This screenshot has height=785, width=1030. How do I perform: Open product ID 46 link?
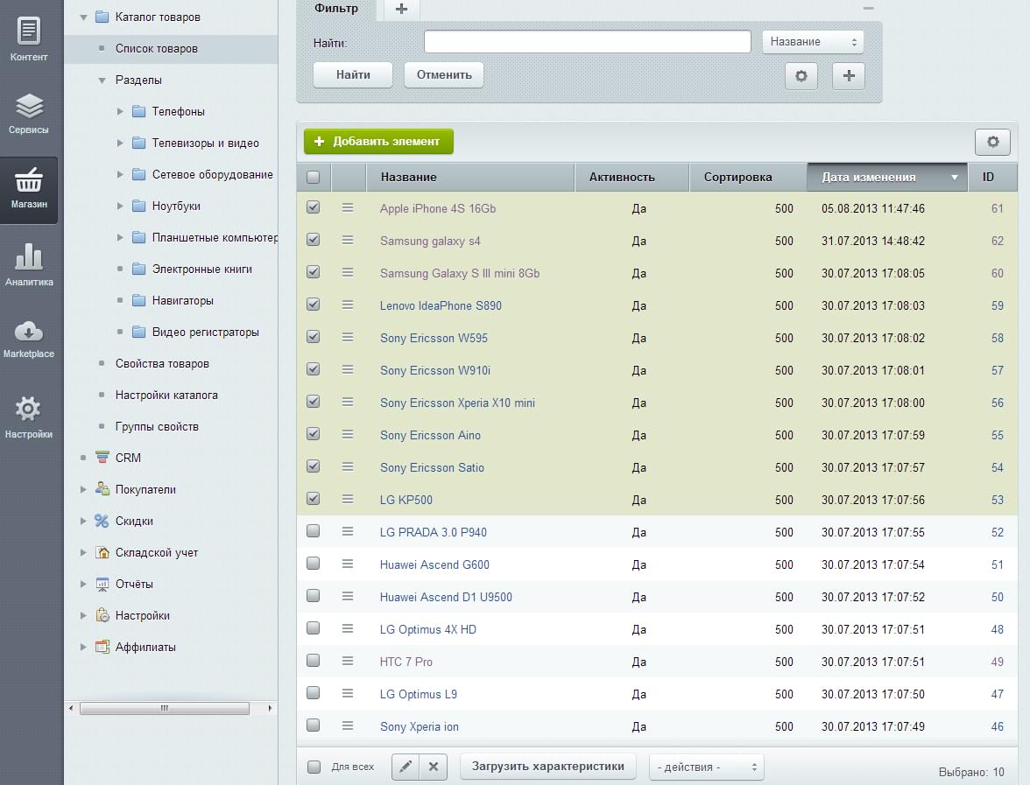click(x=997, y=726)
